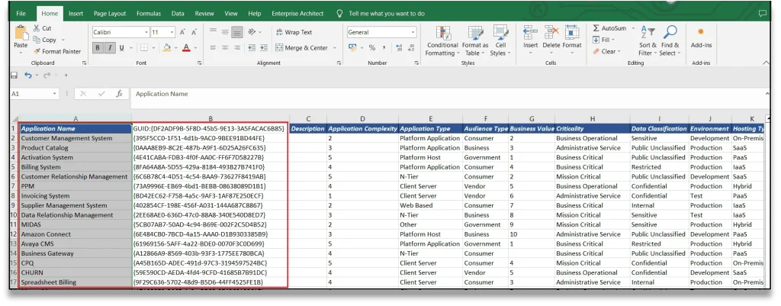Click the Orientation text angle icon
This screenshot has height=306, width=781.
click(x=252, y=32)
